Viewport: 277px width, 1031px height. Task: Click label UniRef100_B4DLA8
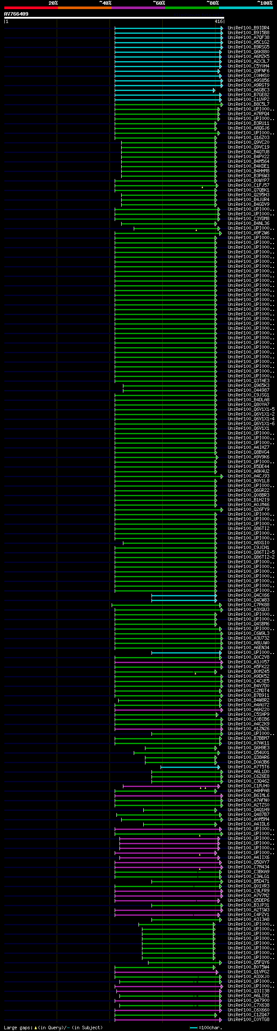click(x=248, y=400)
